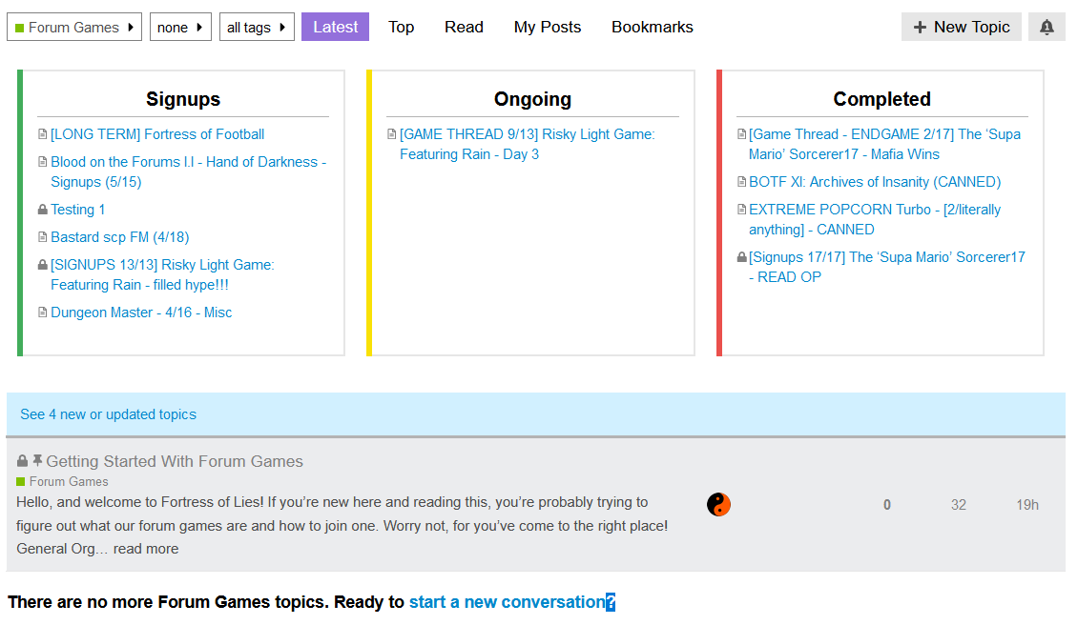The image size is (1078, 625).
Task: Switch to the Top tab
Action: [401, 27]
